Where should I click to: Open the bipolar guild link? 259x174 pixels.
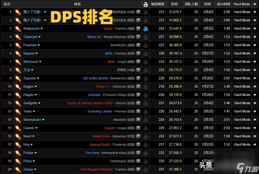click(108, 29)
